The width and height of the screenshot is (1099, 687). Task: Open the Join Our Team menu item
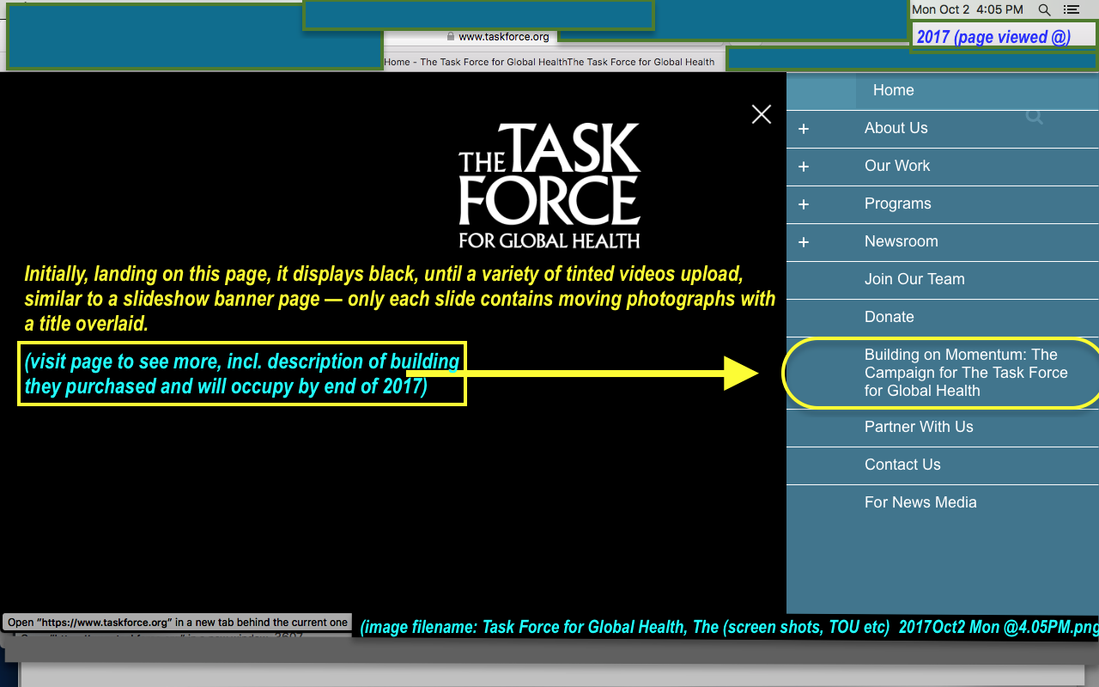click(x=914, y=279)
